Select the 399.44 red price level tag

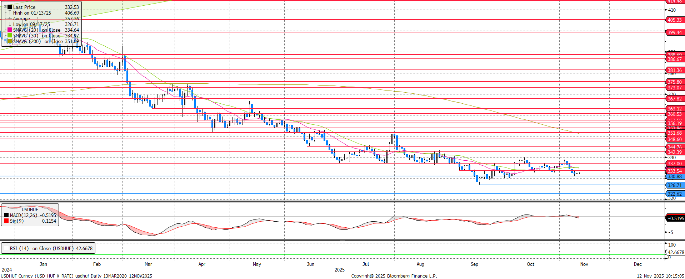pos(674,32)
